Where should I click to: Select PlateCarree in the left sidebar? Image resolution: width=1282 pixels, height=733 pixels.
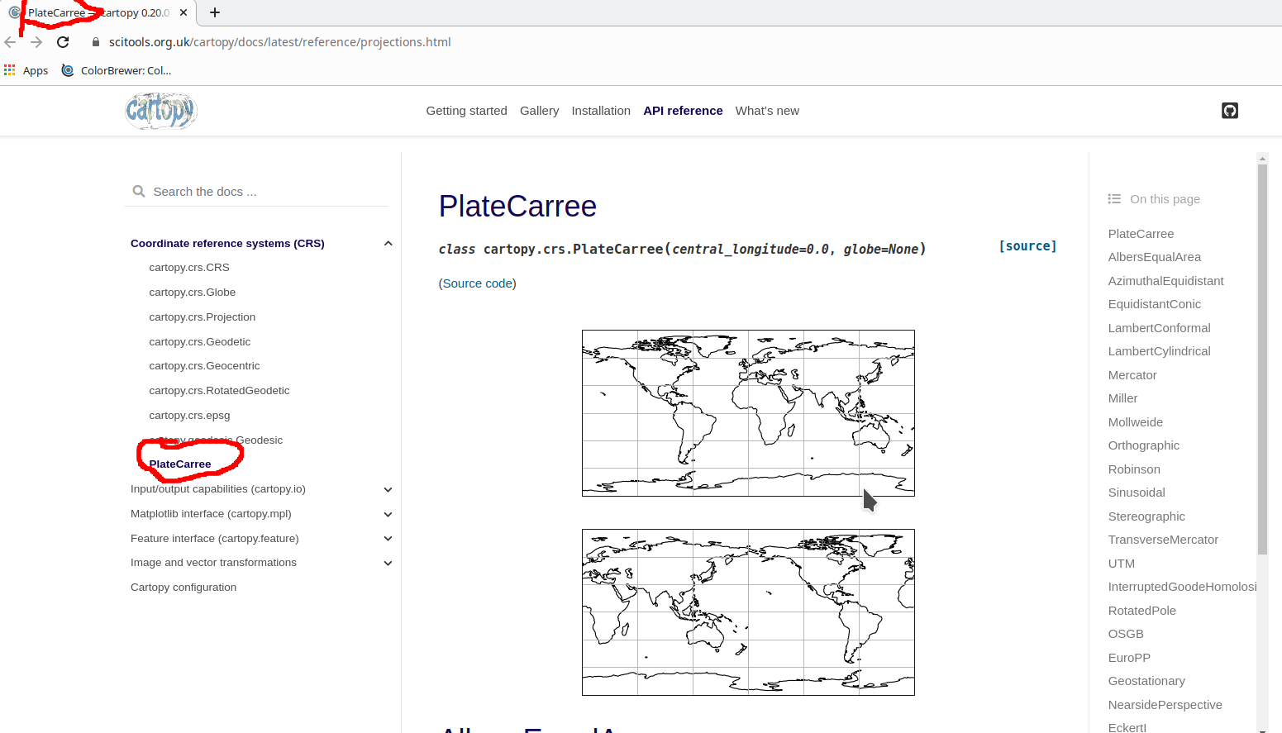(180, 464)
